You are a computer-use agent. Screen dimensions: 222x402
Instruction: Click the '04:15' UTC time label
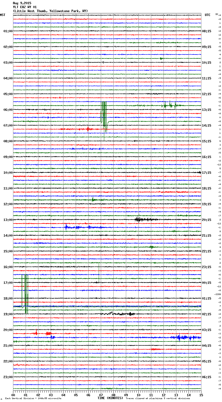click(207, 346)
